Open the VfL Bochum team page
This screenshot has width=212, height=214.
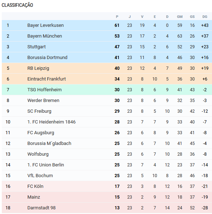40,175
